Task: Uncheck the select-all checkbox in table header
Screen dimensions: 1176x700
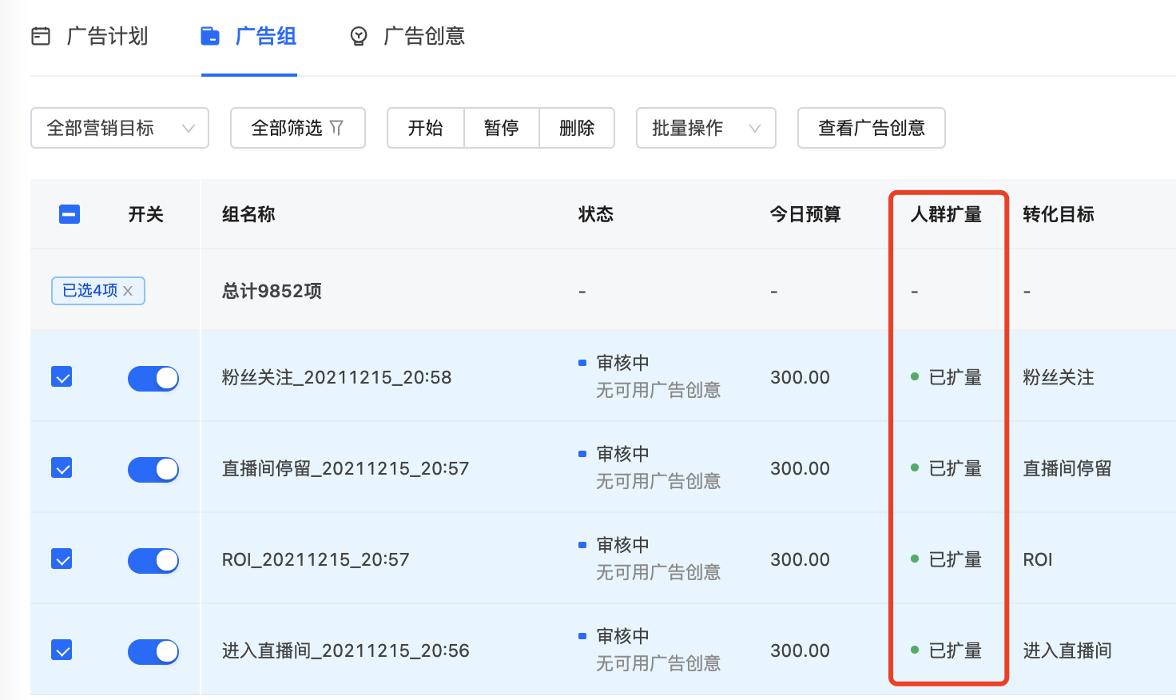Action: (69, 213)
